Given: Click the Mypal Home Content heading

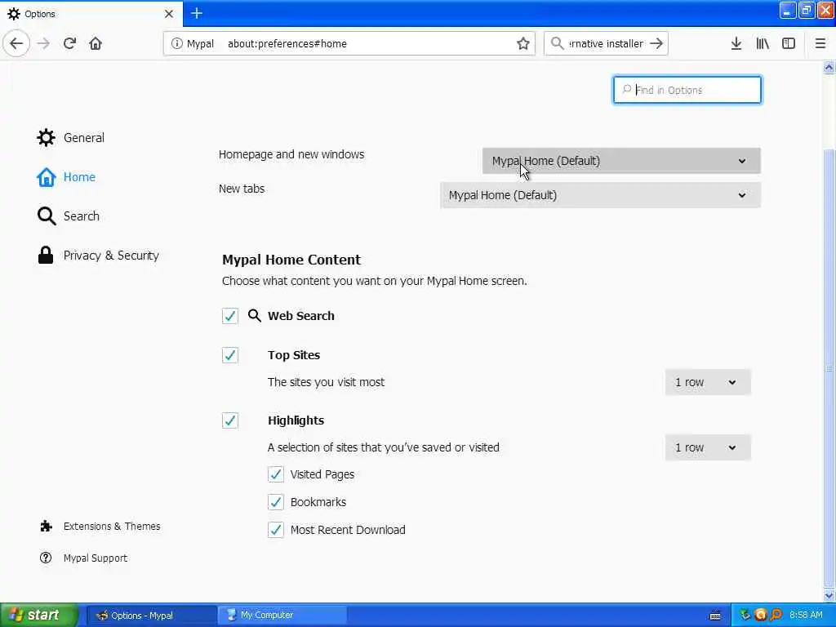Looking at the screenshot, I should (x=291, y=260).
